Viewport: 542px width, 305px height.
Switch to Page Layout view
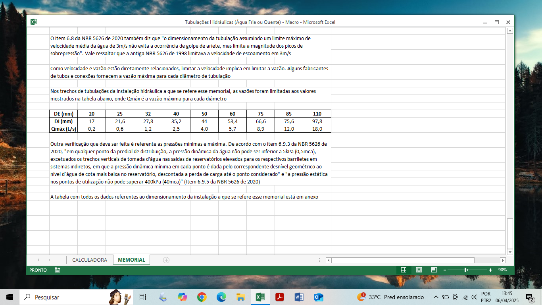tap(419, 270)
